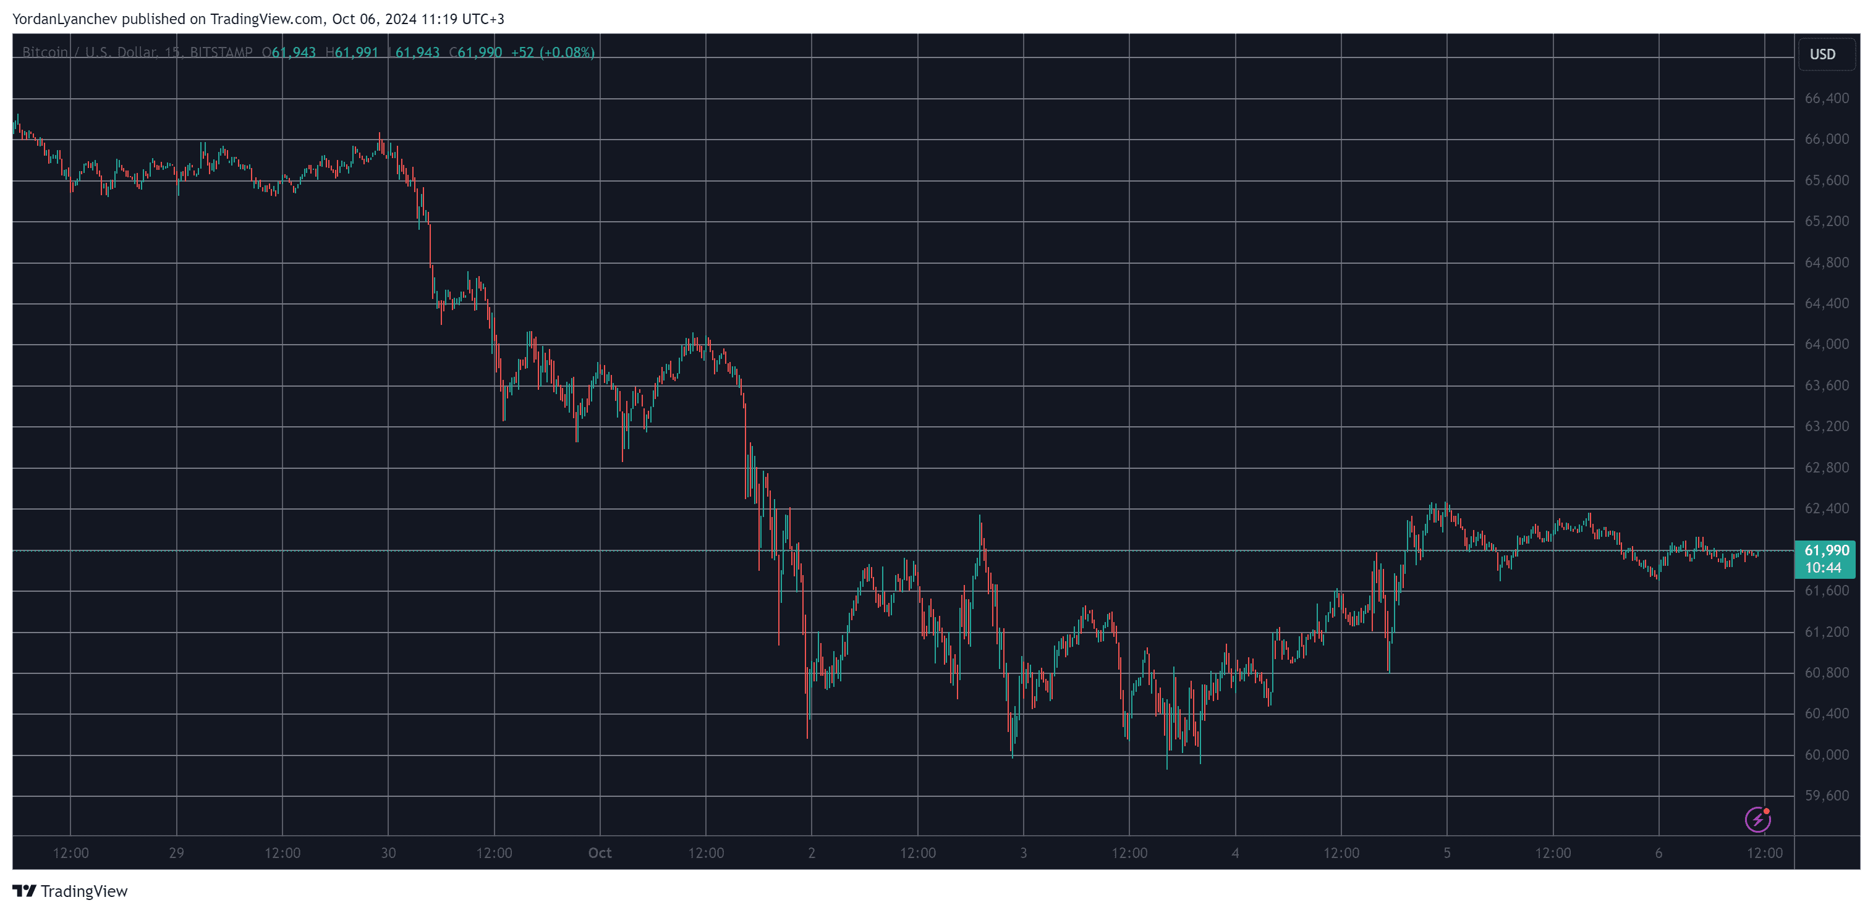Viewport: 1873px width, 913px height.
Task: Select the 62,400 price axis label
Action: point(1827,508)
